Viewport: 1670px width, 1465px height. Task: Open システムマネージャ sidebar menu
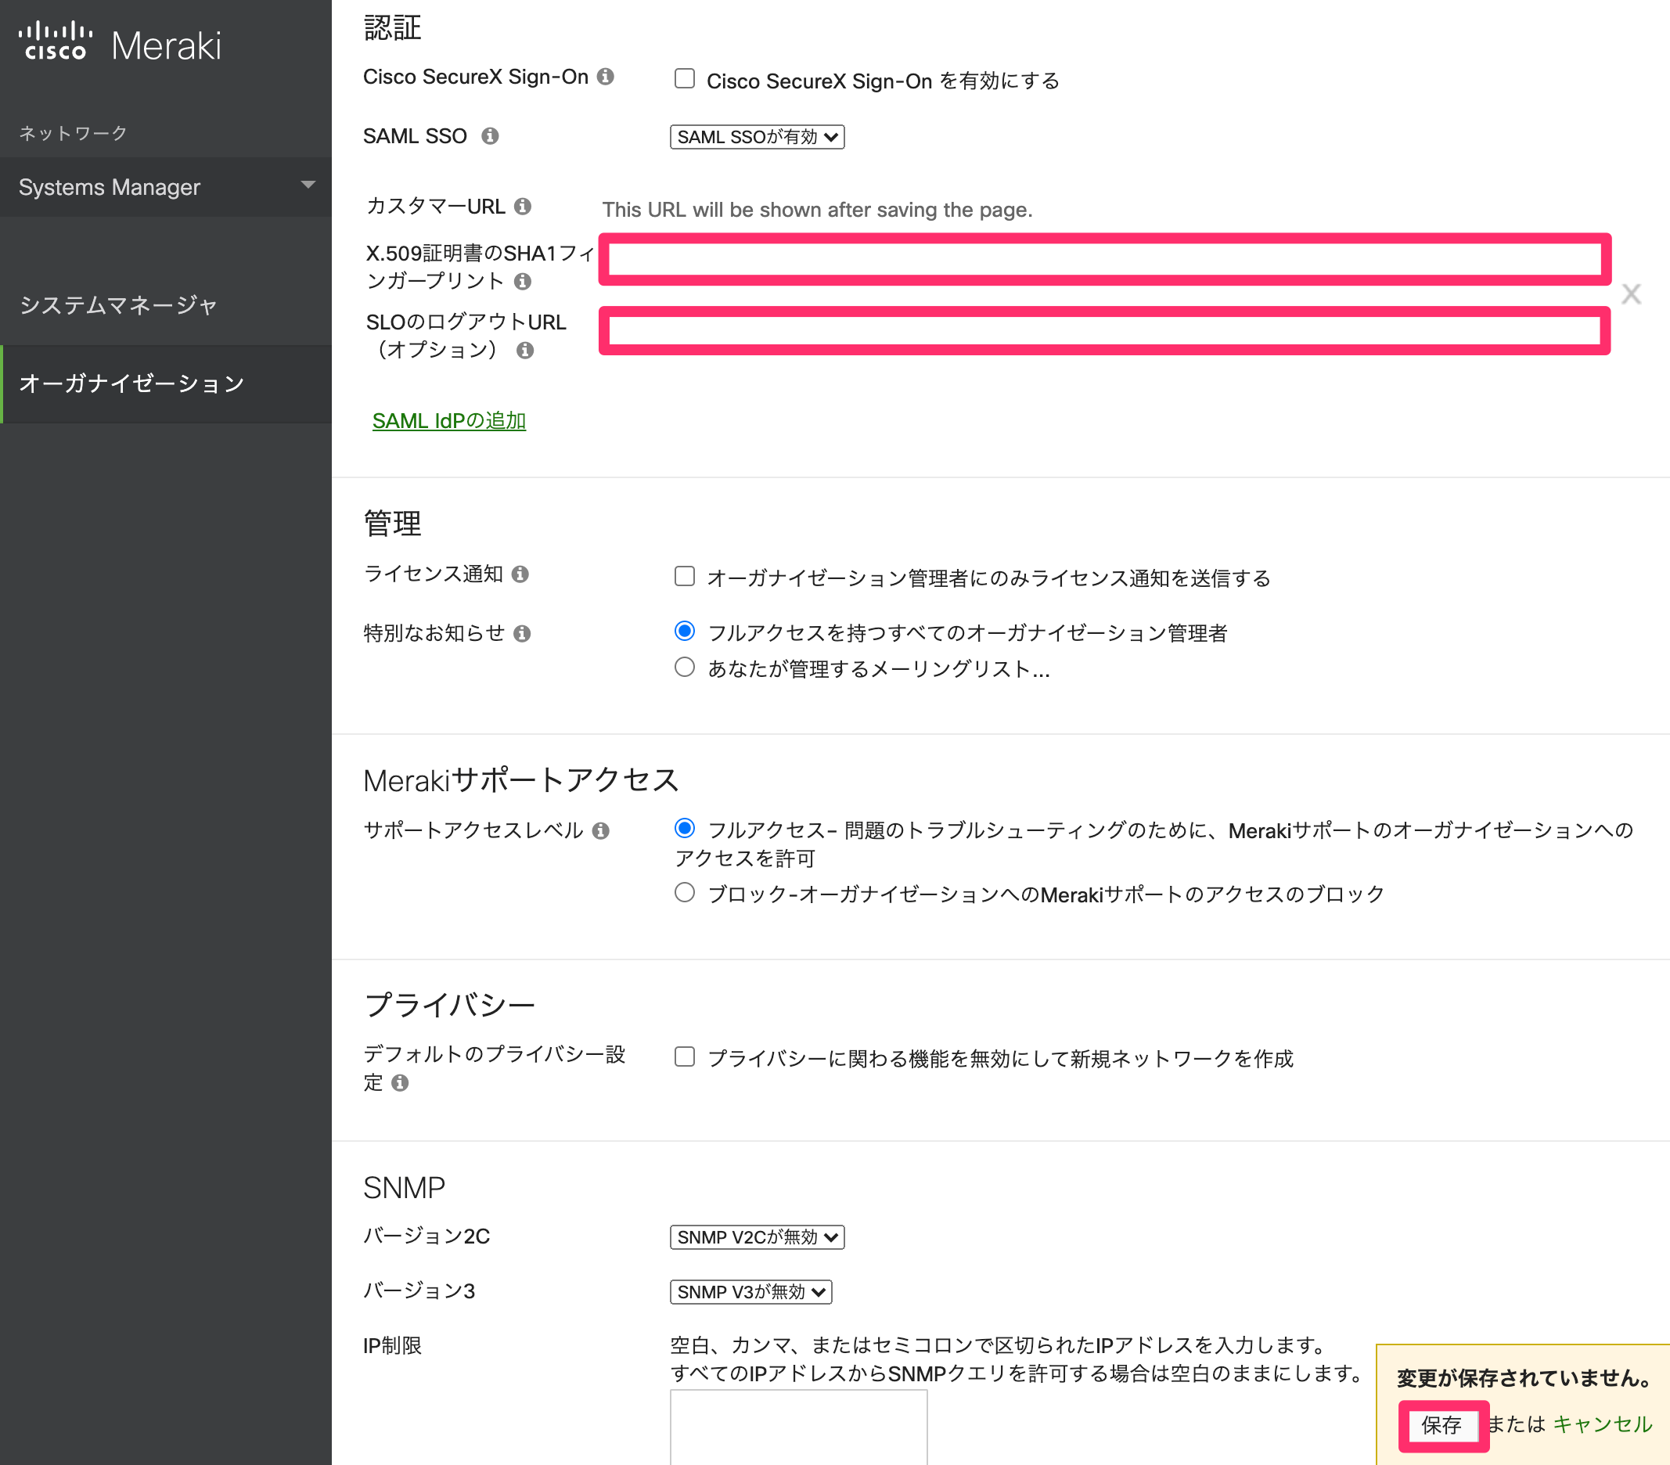[166, 305]
